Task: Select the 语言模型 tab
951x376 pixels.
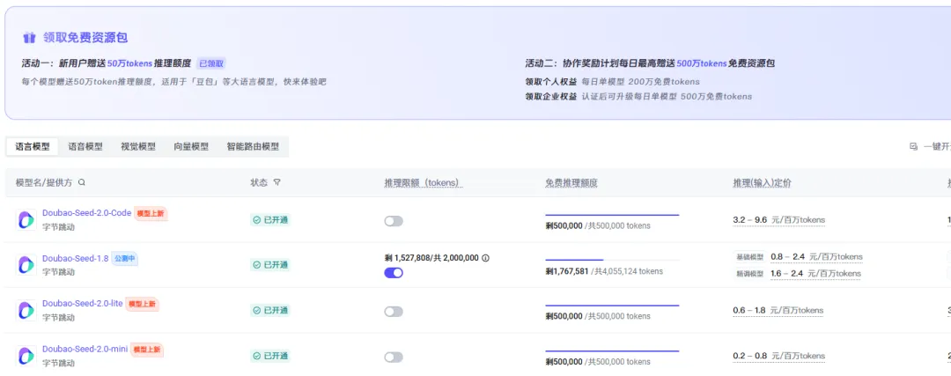Action: click(33, 147)
